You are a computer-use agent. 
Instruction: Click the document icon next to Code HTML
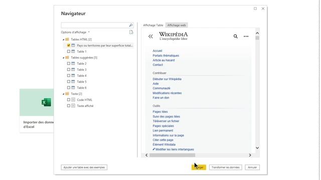73,100
